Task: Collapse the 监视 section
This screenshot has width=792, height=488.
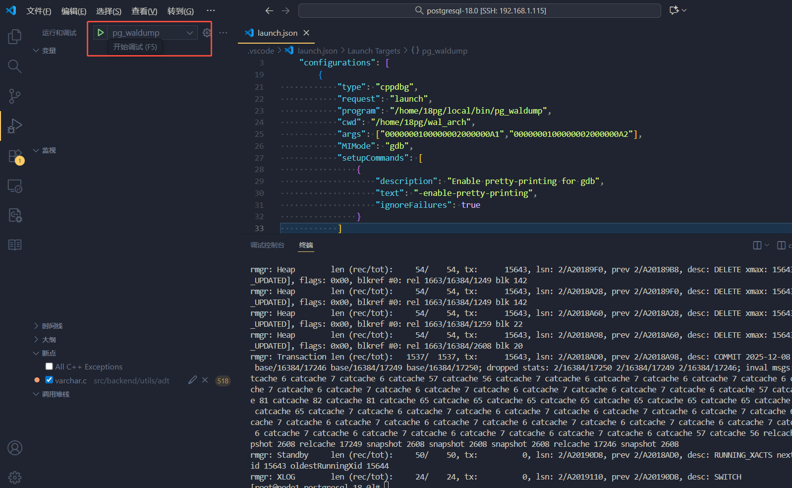Action: point(45,150)
